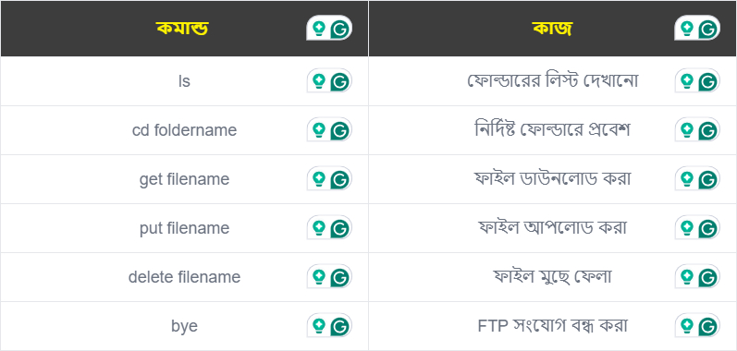Click the Grammarly icon beside put filename

[341, 228]
